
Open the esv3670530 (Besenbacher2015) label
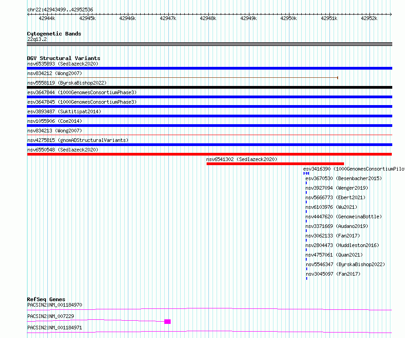point(344,178)
